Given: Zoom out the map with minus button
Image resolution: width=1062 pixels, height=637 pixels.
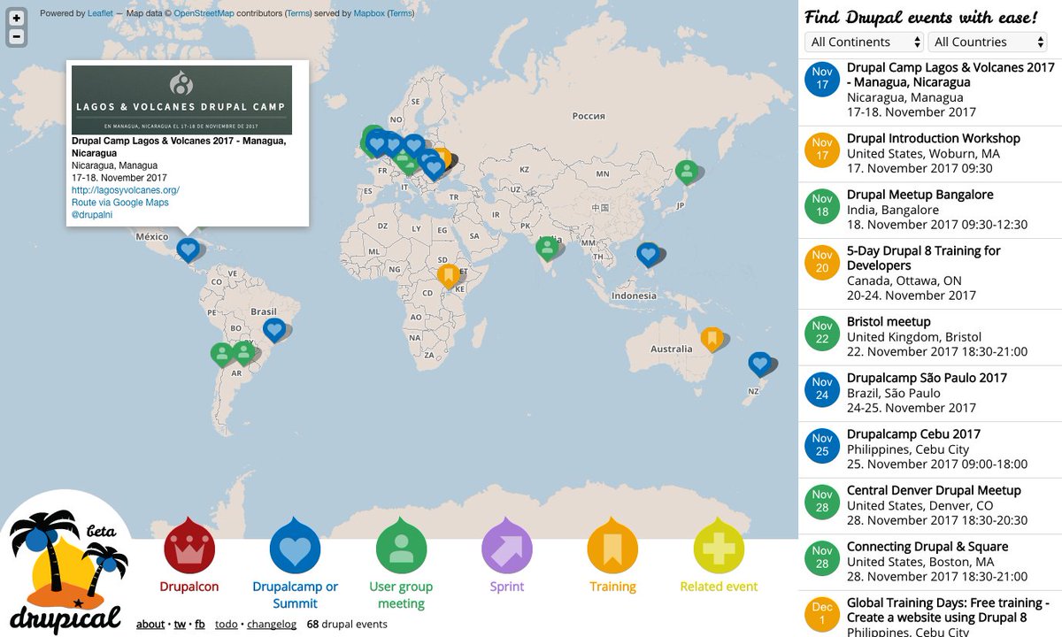Looking at the screenshot, I should tap(16, 37).
